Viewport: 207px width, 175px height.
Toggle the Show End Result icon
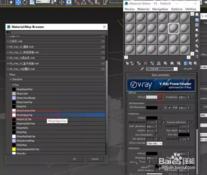coord(185,63)
